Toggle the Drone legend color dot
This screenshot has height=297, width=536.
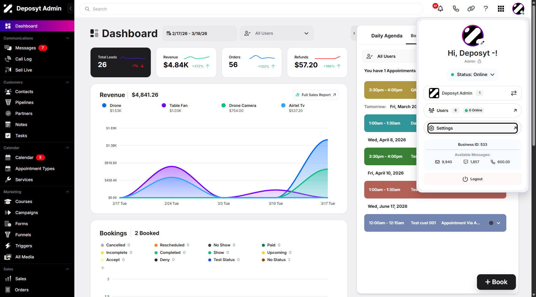click(104, 105)
